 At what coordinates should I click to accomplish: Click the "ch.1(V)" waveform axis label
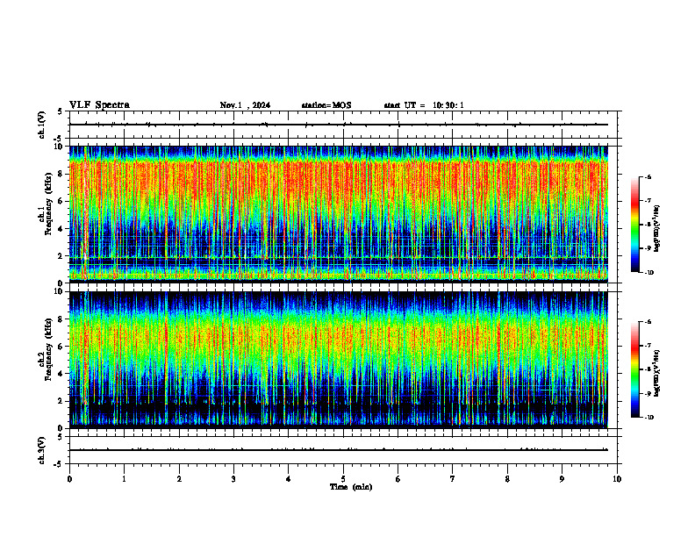42,125
